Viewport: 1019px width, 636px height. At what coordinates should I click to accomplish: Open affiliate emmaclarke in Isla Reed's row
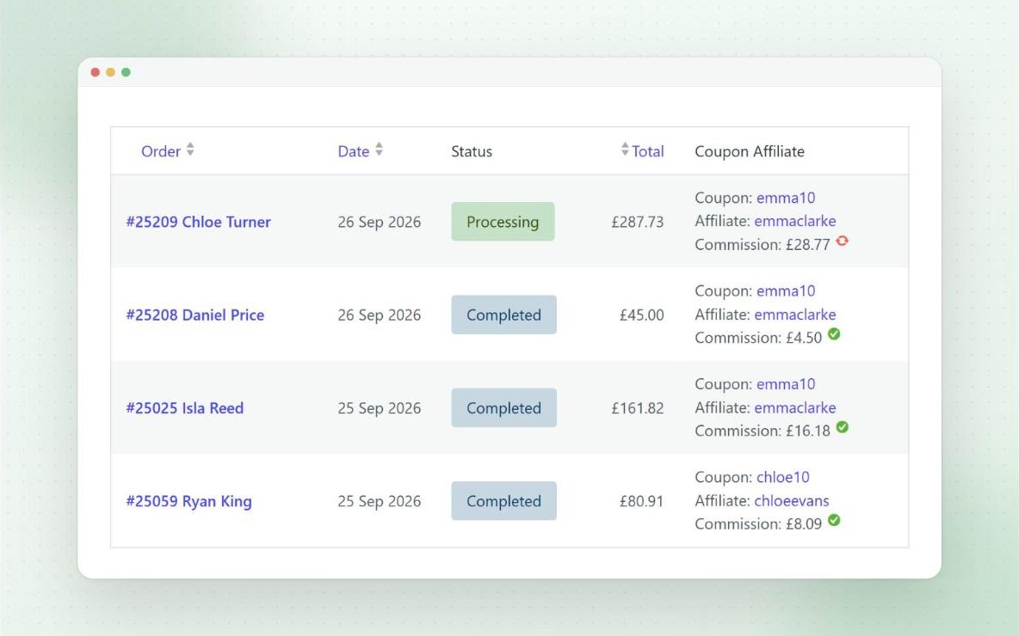click(x=794, y=407)
